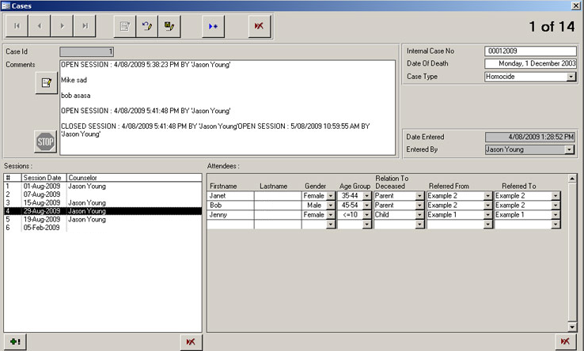The height and width of the screenshot is (351, 584).
Task: Select session 4 dated 29-Aug-2009
Action: click(103, 211)
